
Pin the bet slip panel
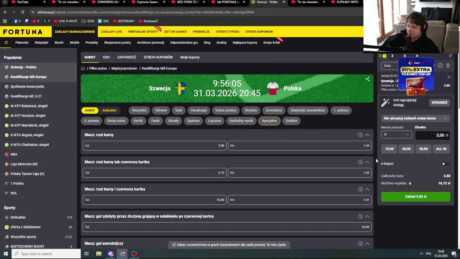pyautogui.click(x=450, y=56)
